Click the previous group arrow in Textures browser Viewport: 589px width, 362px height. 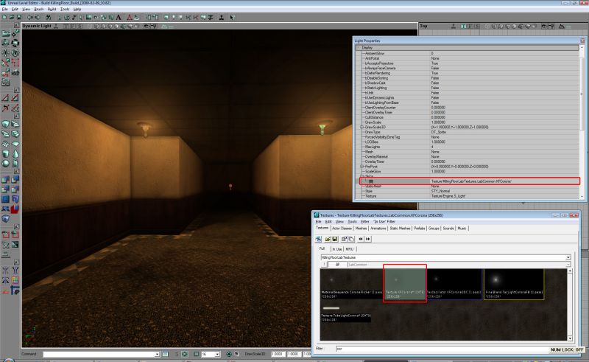361,239
